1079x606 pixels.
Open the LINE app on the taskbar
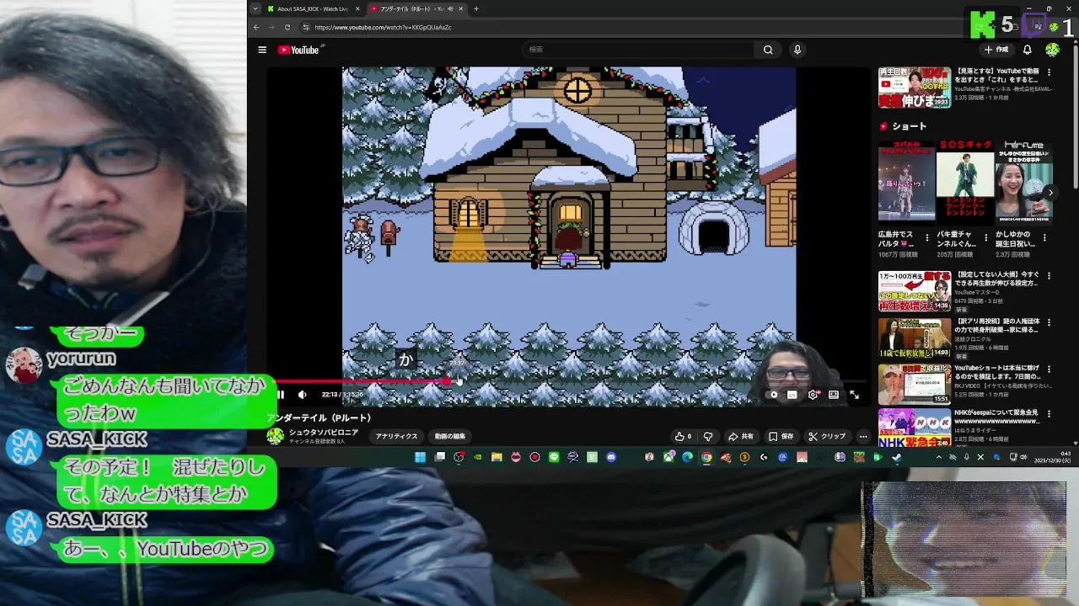pos(554,457)
